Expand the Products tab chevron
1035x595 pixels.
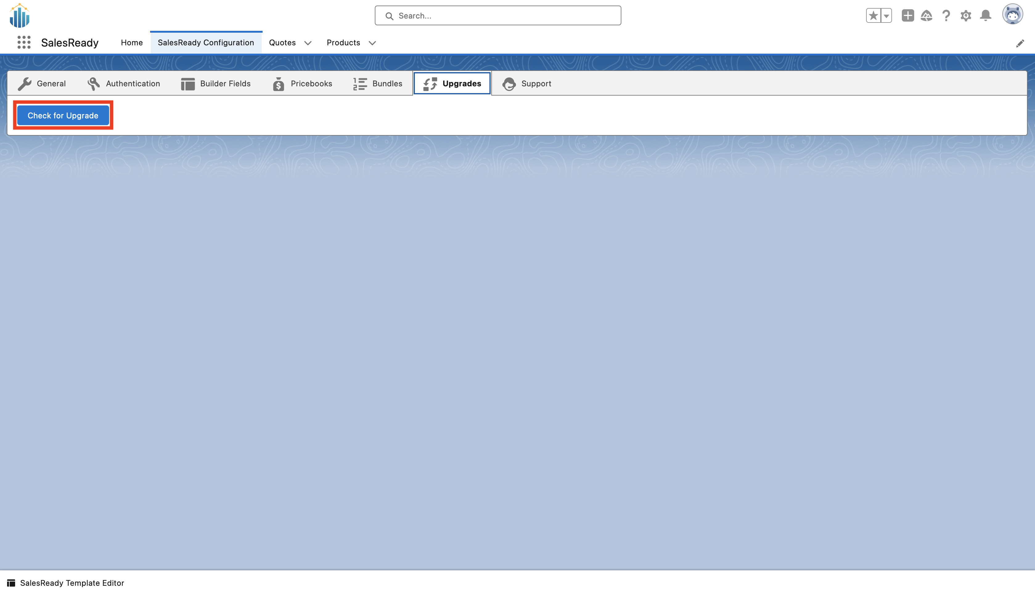click(372, 43)
